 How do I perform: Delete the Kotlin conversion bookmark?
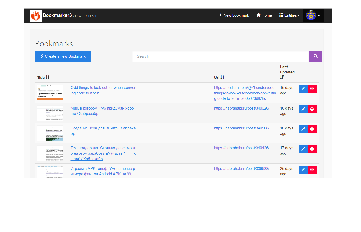312,89
